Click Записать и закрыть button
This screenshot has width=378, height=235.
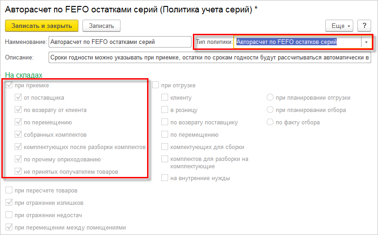pyautogui.click(x=42, y=26)
